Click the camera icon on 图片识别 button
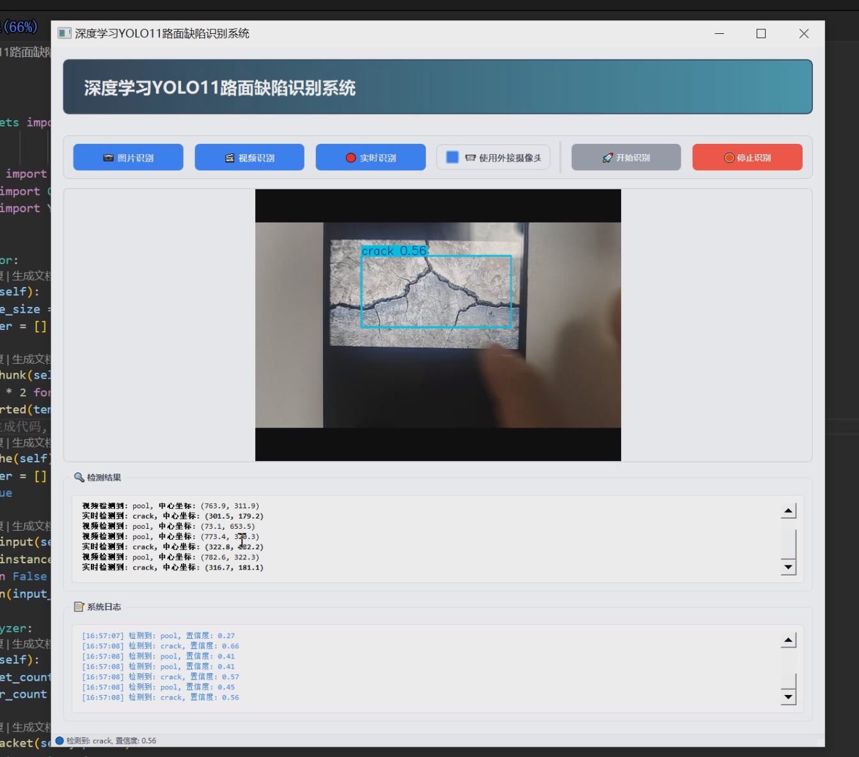 point(108,158)
